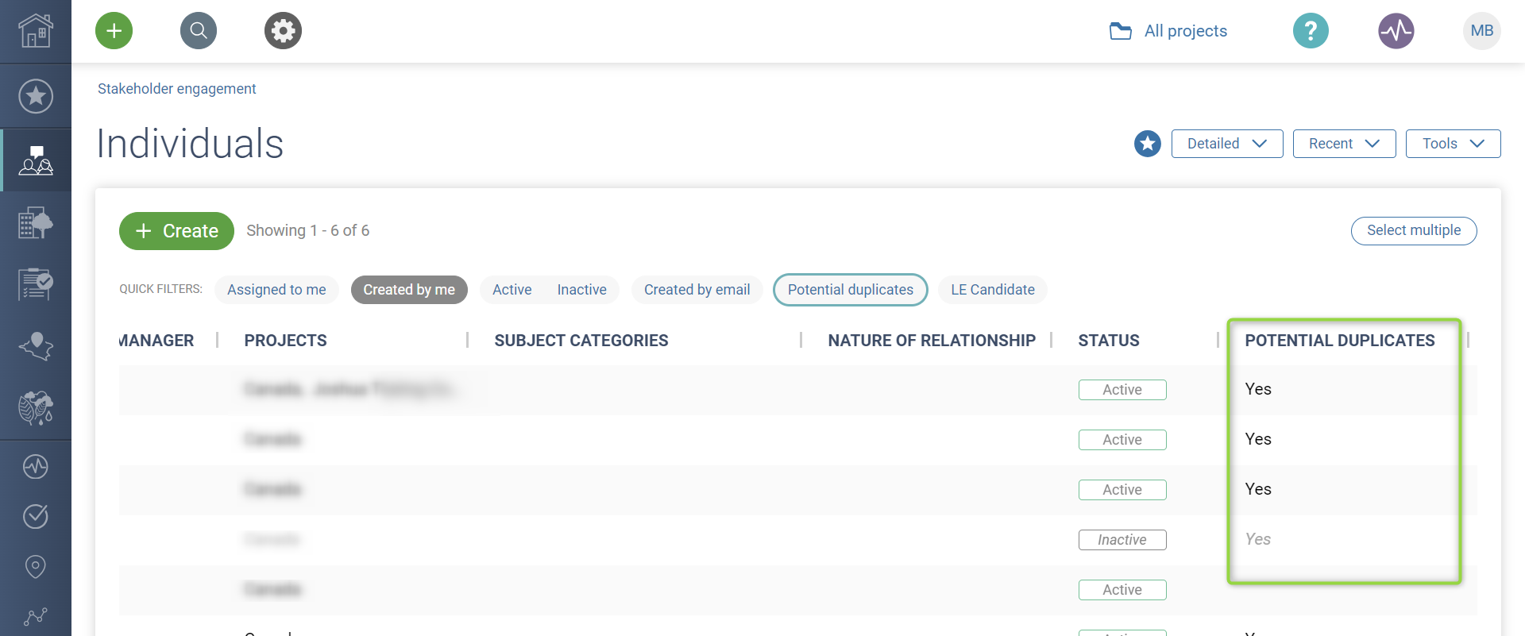Click the blue star favorite page icon
Image resolution: width=1525 pixels, height=636 pixels.
coord(1147,144)
